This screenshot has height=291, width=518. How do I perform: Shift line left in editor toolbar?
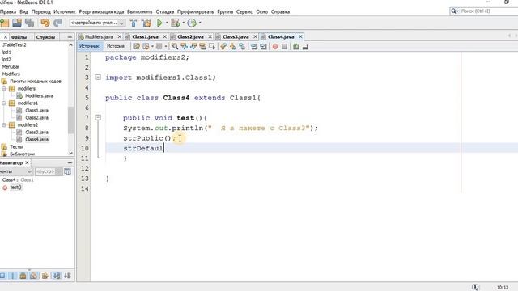pos(253,47)
